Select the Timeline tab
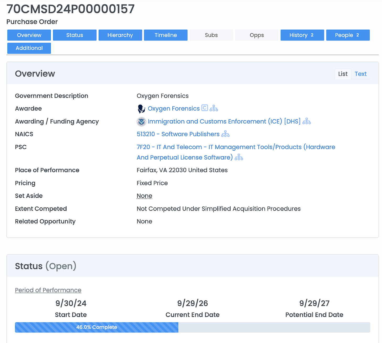This screenshot has width=382, height=343. 166,35
